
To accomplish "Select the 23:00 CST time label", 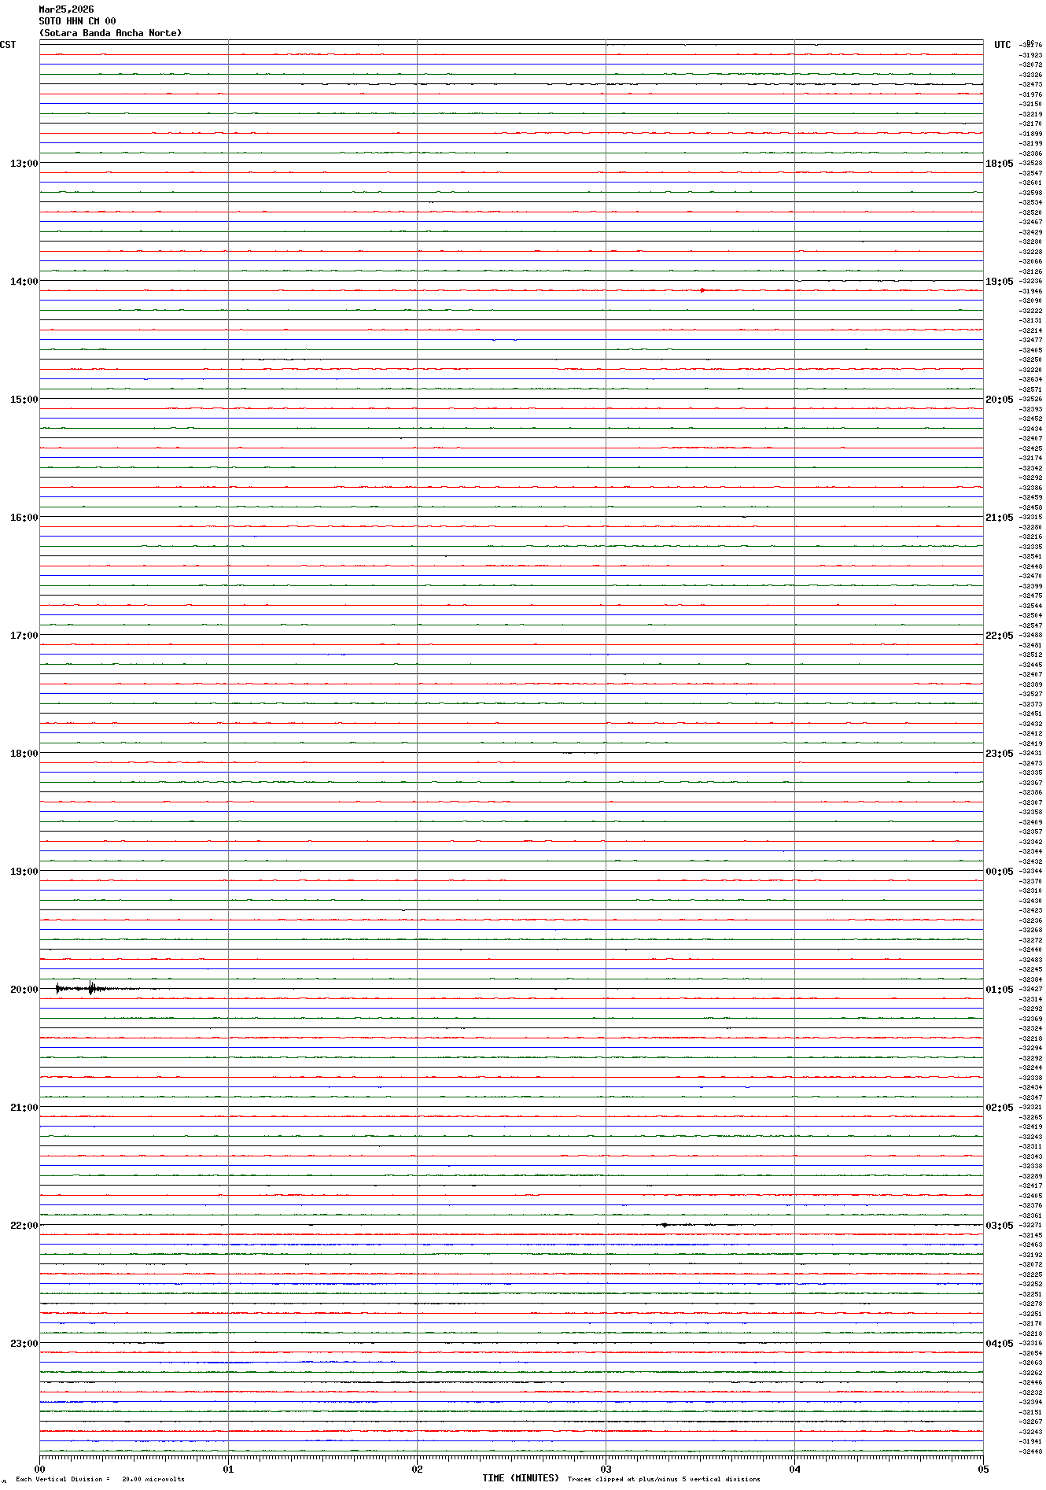I will tap(24, 1344).
